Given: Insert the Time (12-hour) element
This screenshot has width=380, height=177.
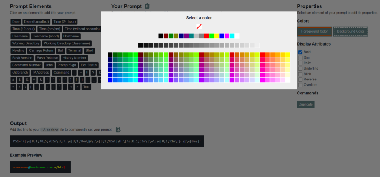Looking at the screenshot, I should [23, 29].
